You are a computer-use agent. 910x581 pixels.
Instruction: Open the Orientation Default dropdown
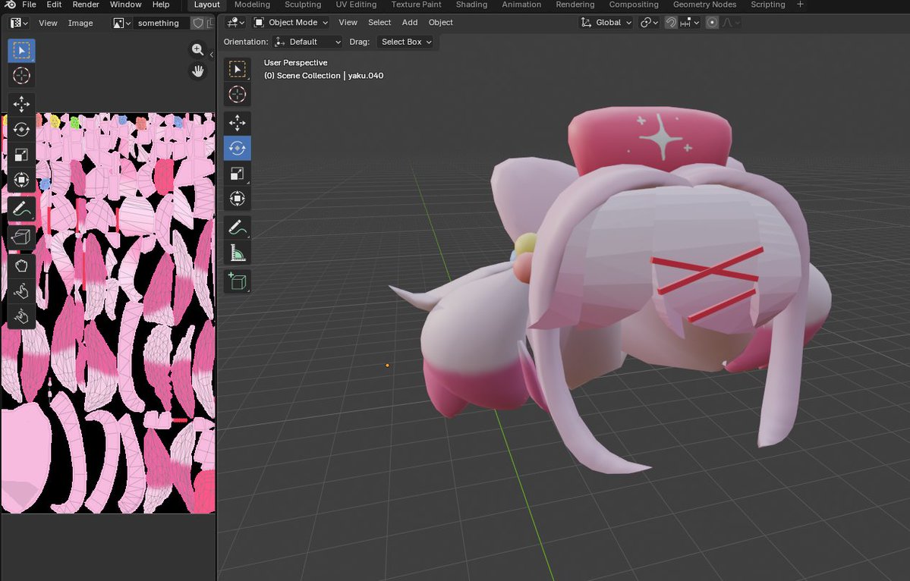[x=307, y=42]
